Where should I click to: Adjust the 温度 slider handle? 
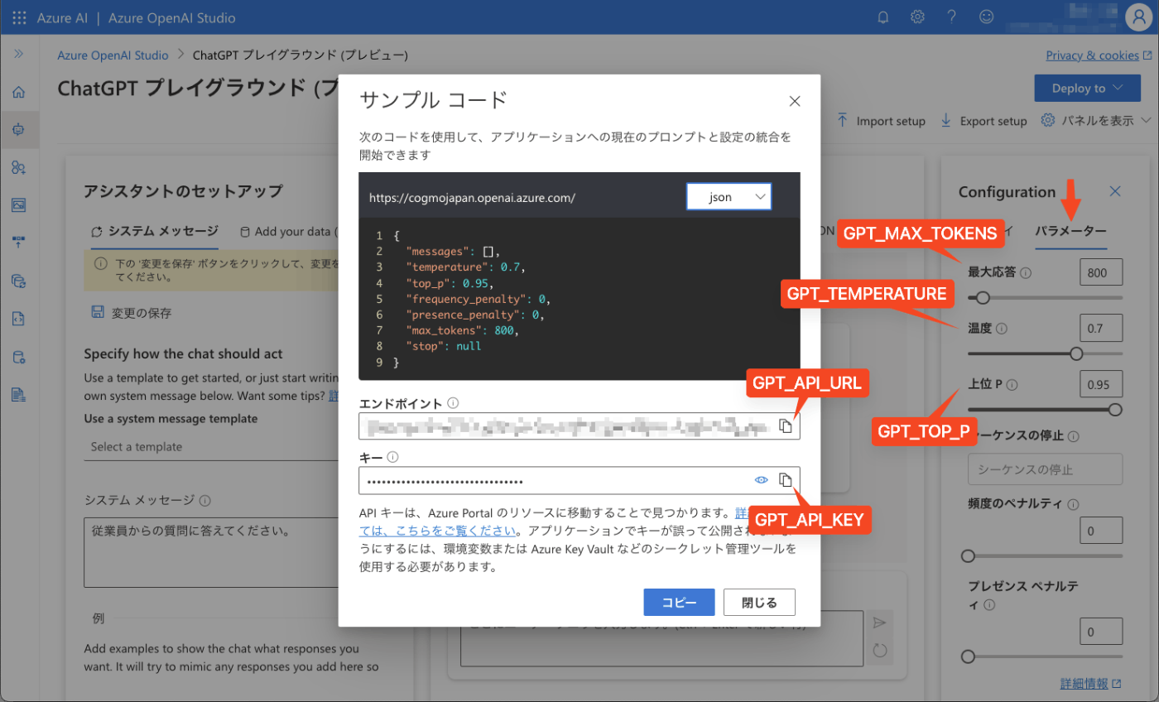[x=1076, y=353]
